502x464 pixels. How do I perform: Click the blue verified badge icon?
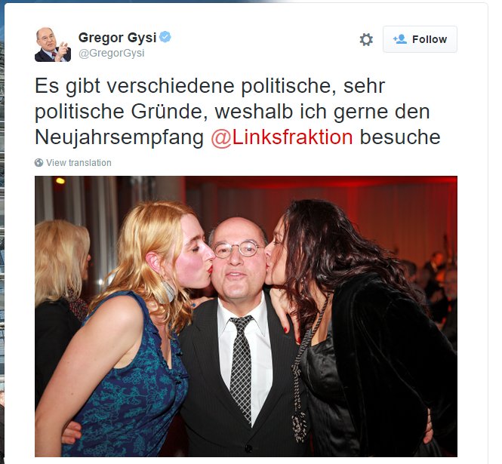(165, 37)
